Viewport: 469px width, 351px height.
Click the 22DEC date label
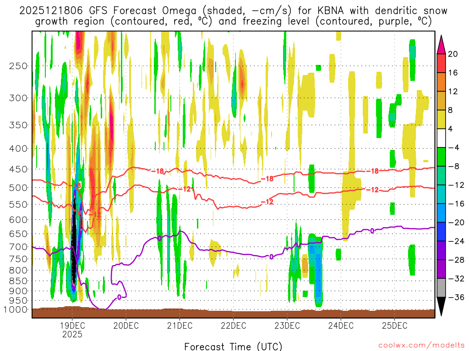(233, 325)
